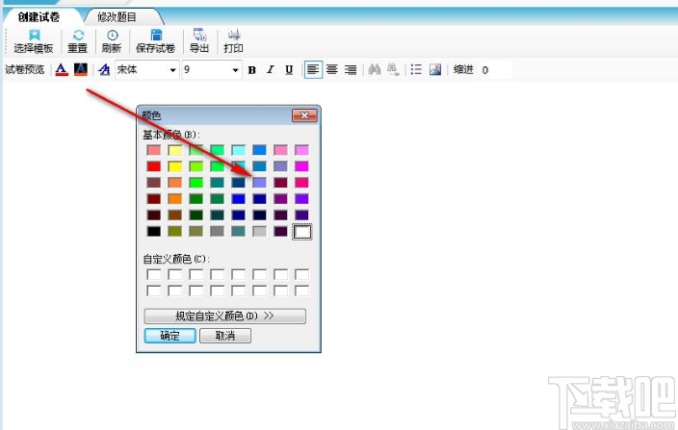Select the olive swatch in bottom row
The width and height of the screenshot is (678, 430).
pyautogui.click(x=174, y=232)
